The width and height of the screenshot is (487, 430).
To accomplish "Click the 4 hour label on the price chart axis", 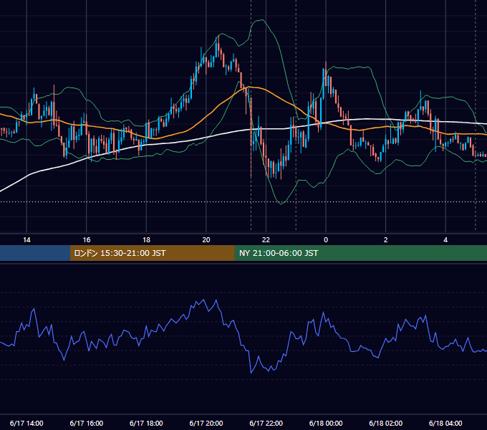I will (445, 240).
